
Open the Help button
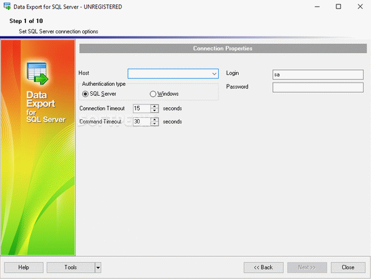click(x=23, y=267)
